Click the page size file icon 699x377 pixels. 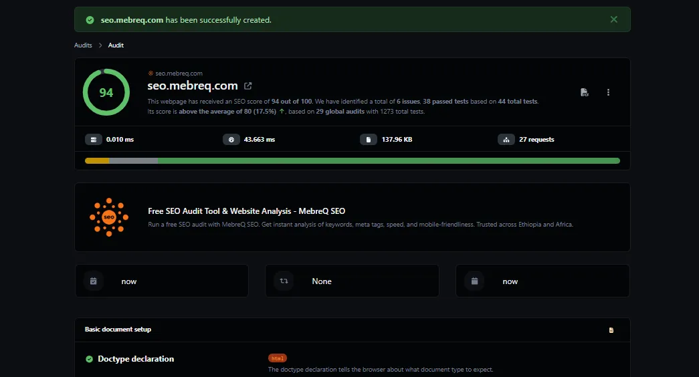point(369,140)
